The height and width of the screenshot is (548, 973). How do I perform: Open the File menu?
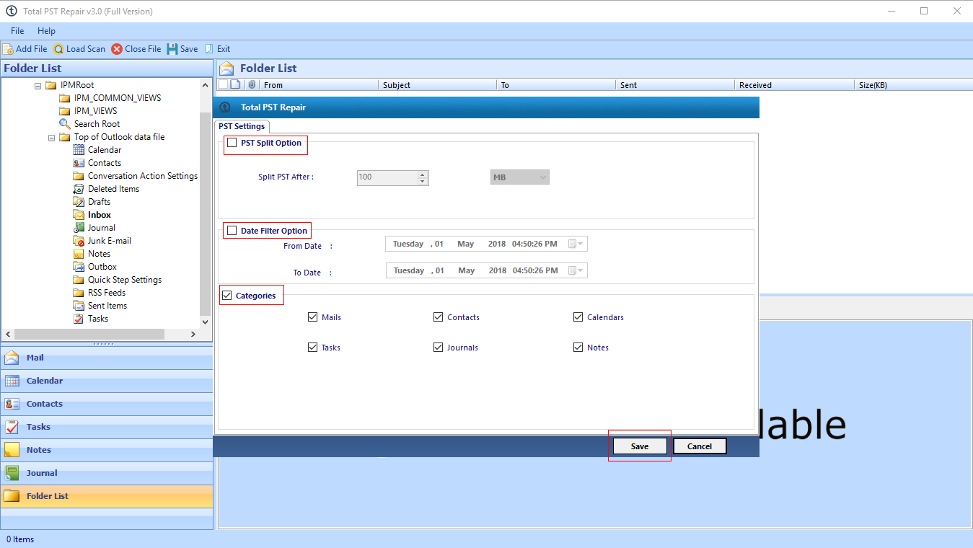pyautogui.click(x=17, y=31)
